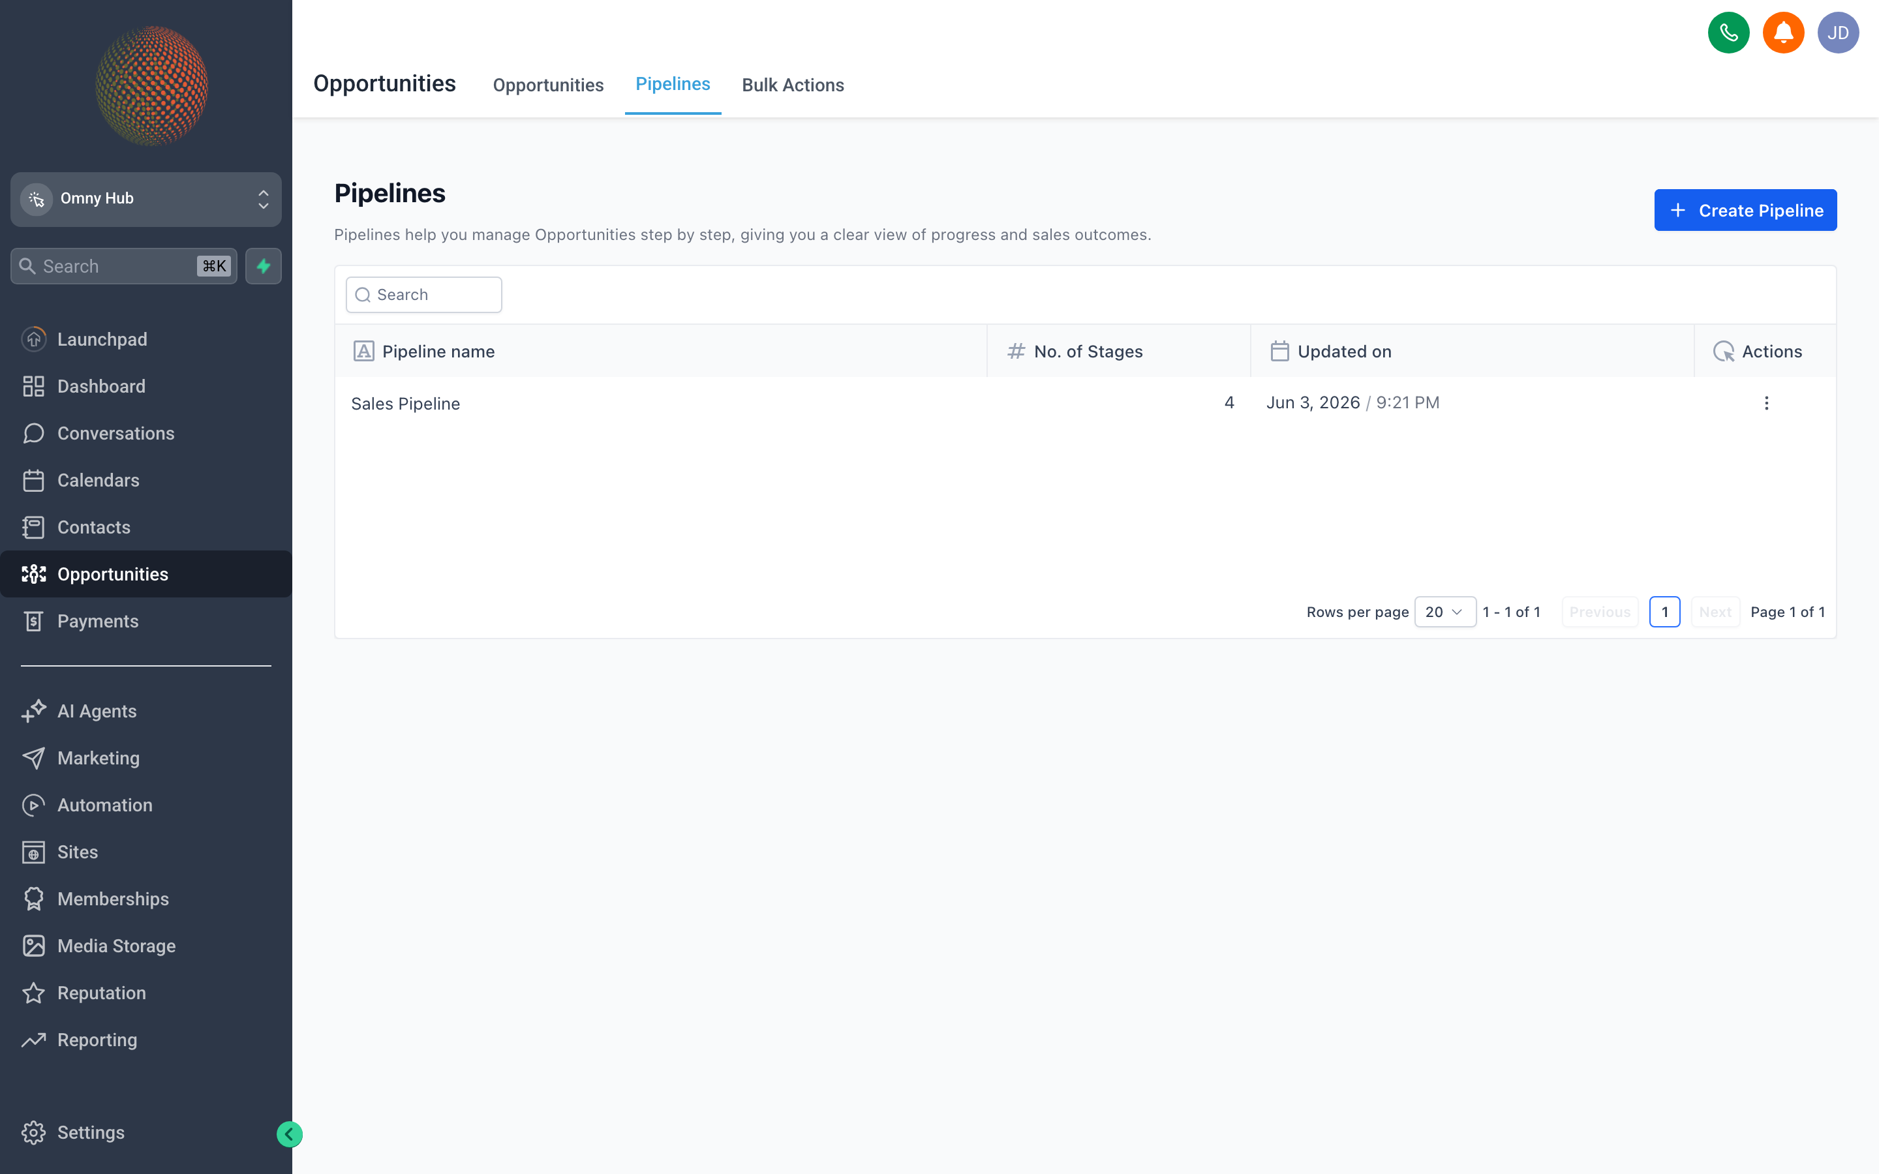Collapse sidebar with green arrow button
Viewport: 1879px width, 1174px height.
tap(289, 1134)
